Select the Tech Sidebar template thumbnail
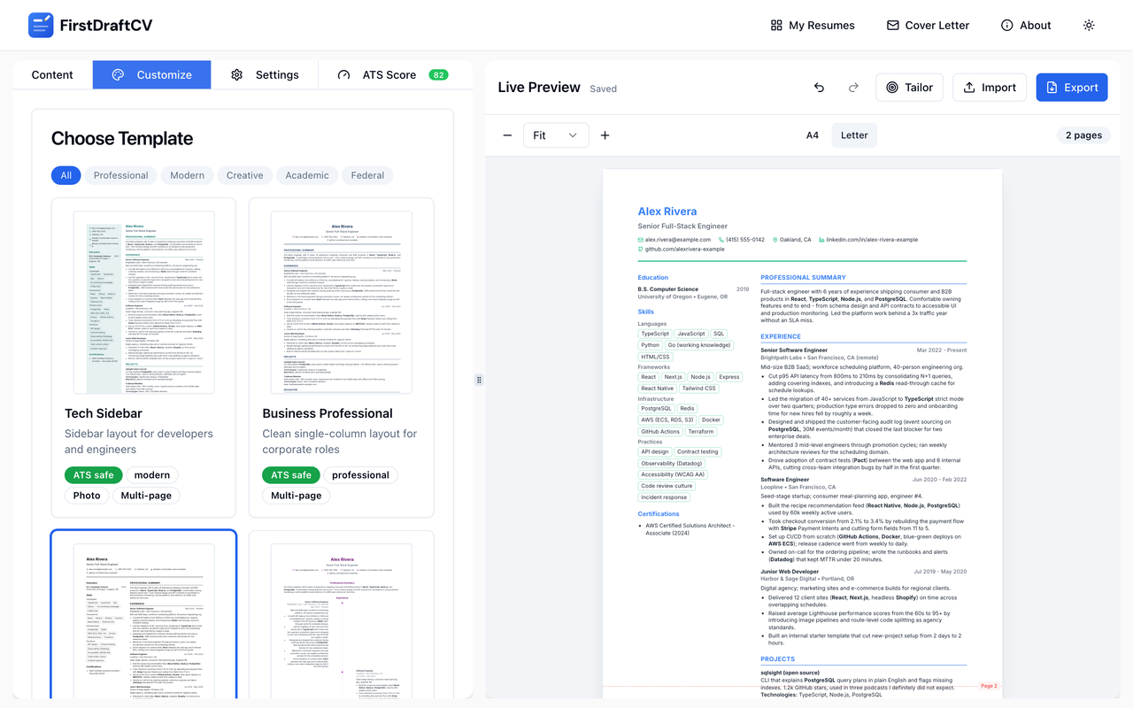 (143, 302)
